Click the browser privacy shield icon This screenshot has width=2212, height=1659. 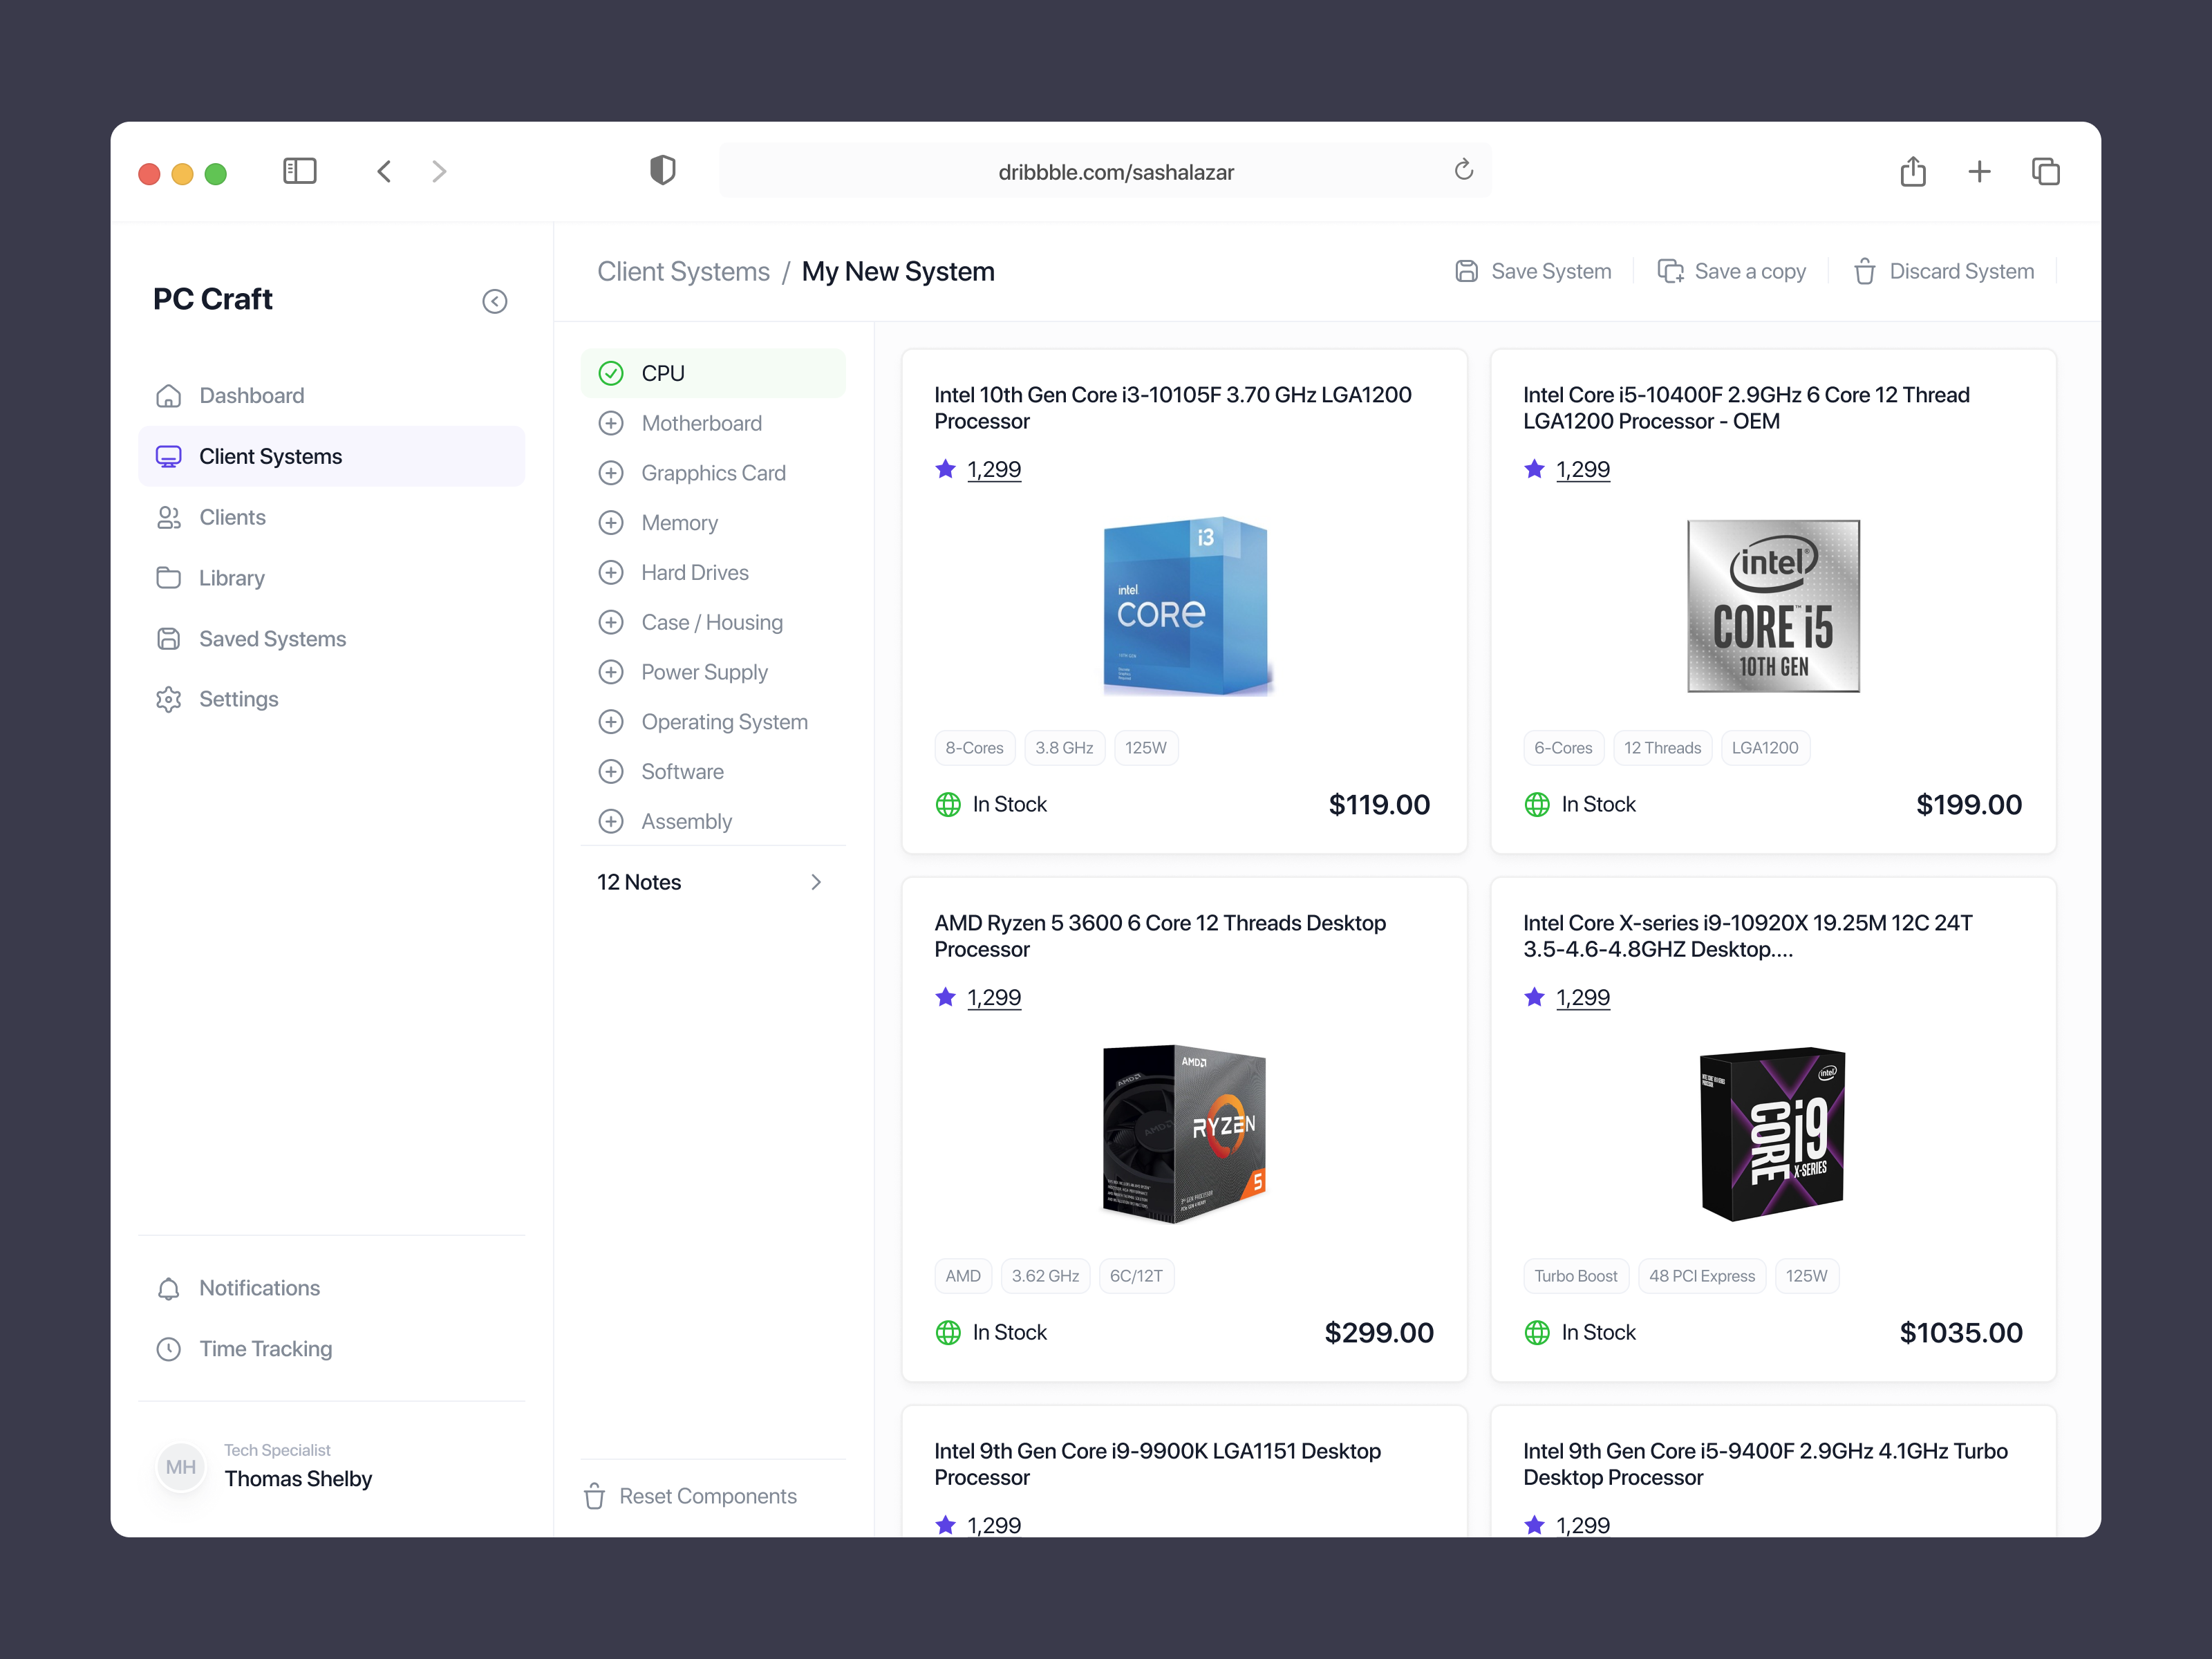[662, 171]
